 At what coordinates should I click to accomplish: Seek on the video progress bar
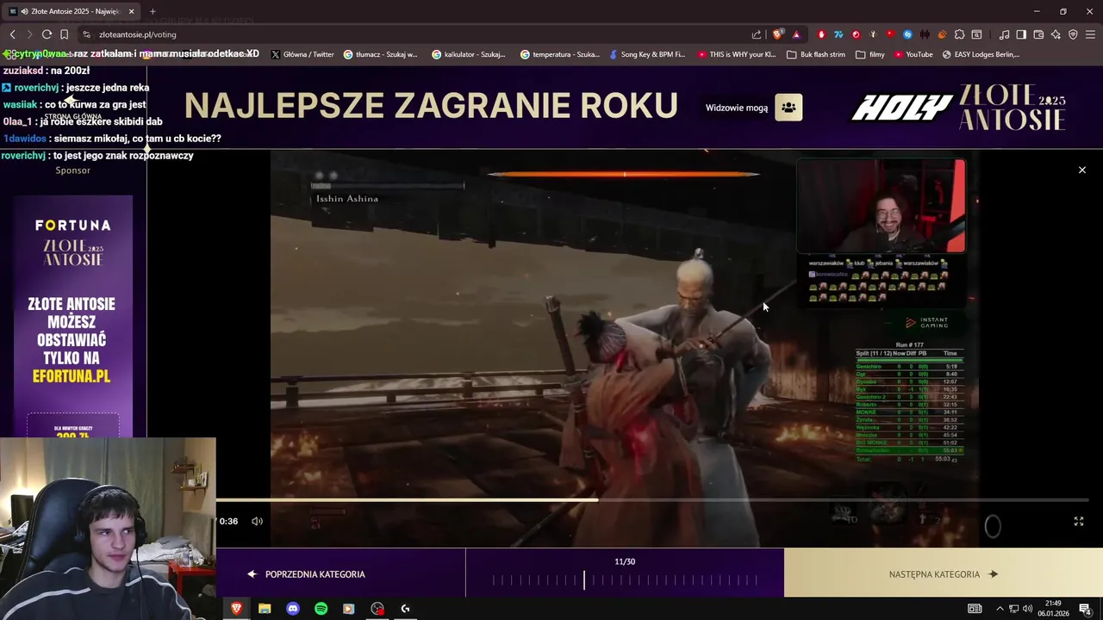click(x=652, y=499)
